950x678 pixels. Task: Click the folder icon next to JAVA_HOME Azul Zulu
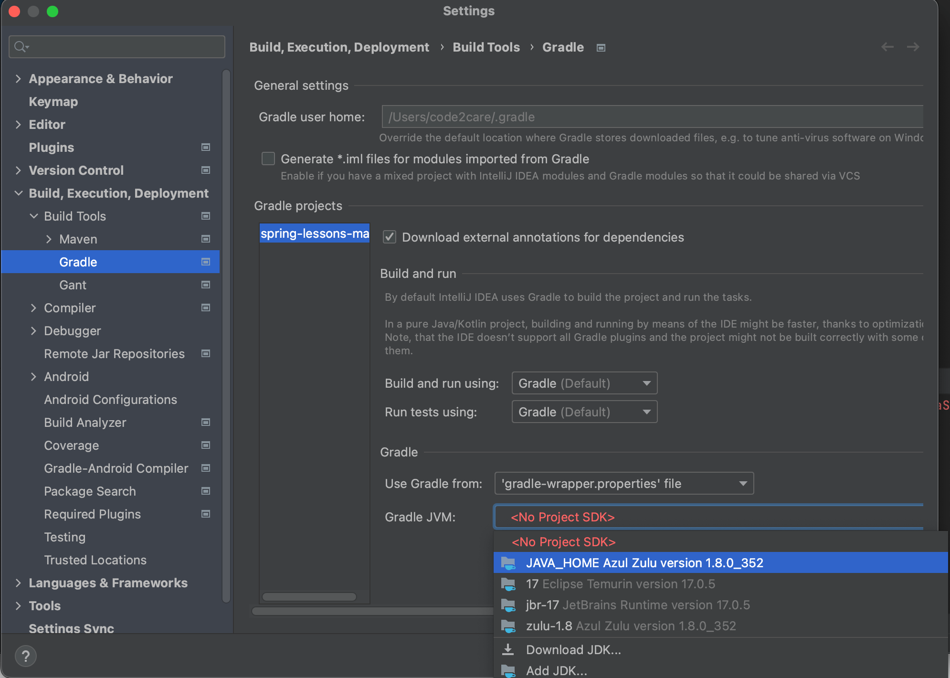(508, 562)
